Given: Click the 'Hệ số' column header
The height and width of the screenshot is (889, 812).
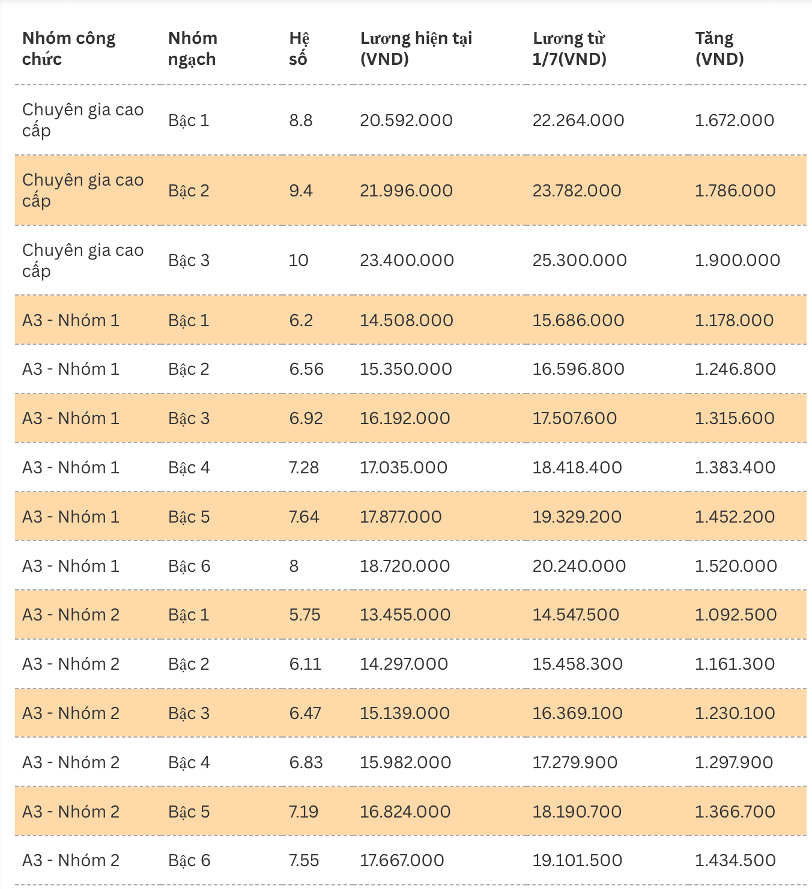Looking at the screenshot, I should tap(299, 49).
